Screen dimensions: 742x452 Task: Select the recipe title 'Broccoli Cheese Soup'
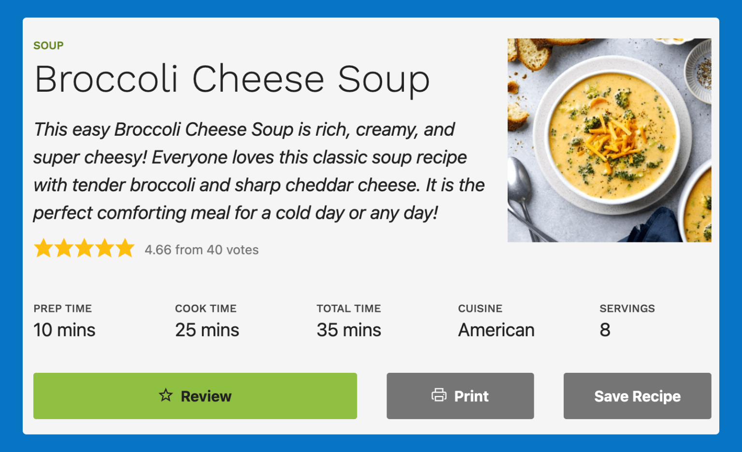[x=232, y=80]
